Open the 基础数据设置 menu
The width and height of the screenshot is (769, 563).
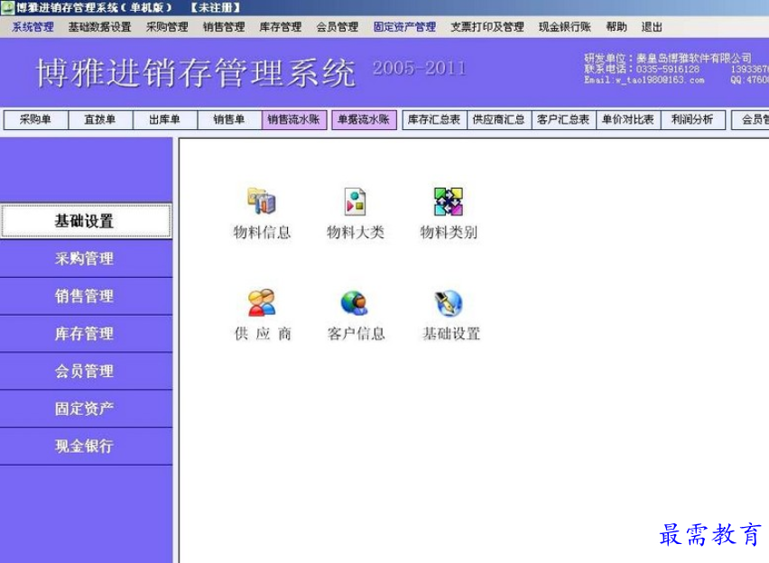99,27
